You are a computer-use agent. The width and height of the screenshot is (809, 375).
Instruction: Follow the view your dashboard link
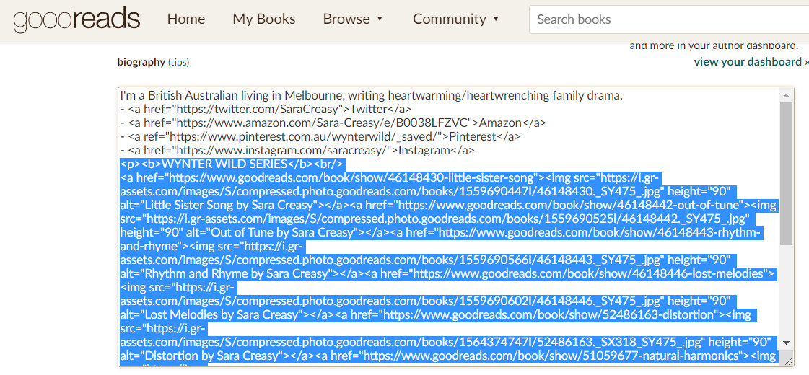click(x=751, y=62)
